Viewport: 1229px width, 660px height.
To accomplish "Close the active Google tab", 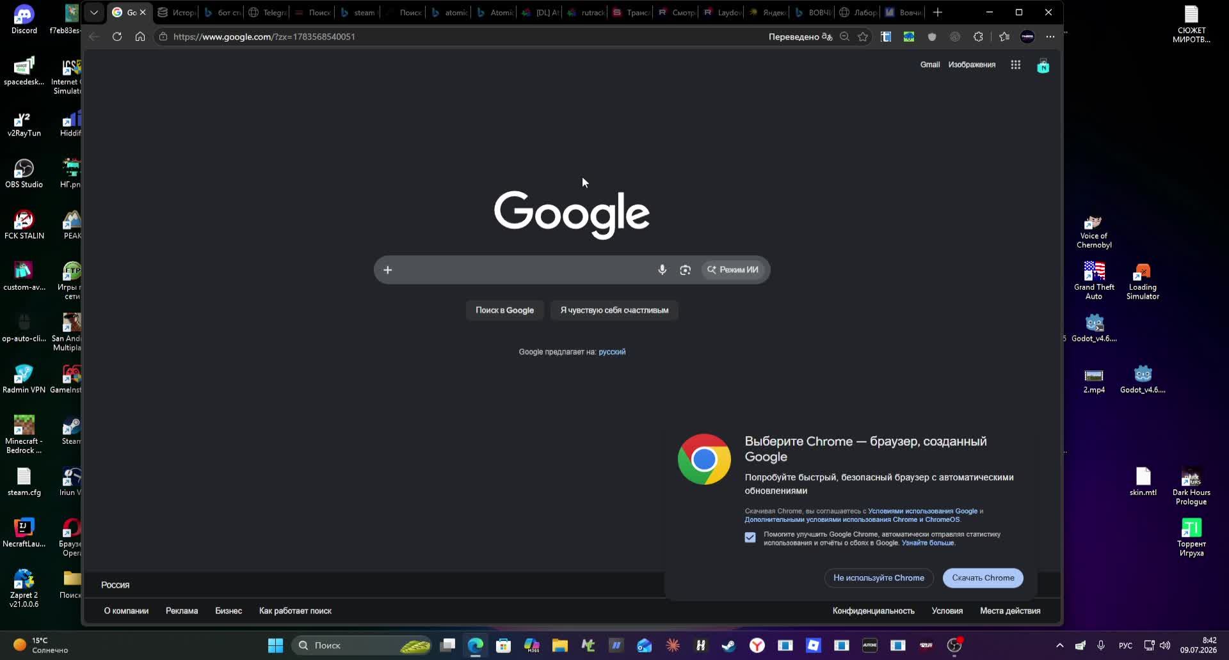I will pyautogui.click(x=143, y=12).
